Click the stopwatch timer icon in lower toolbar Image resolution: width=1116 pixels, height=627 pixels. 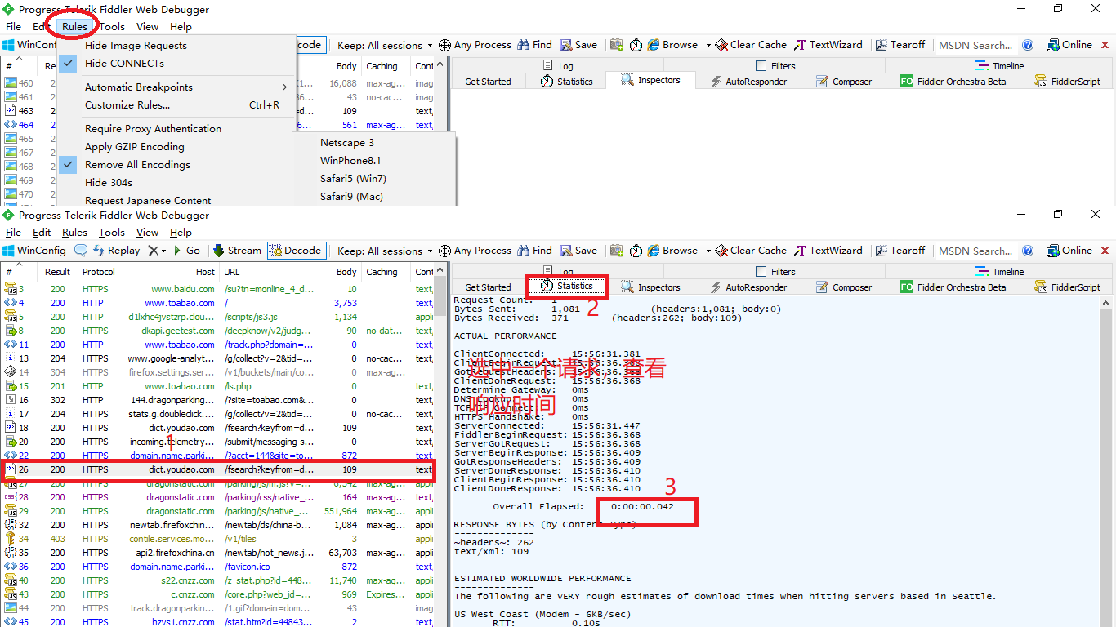point(636,251)
